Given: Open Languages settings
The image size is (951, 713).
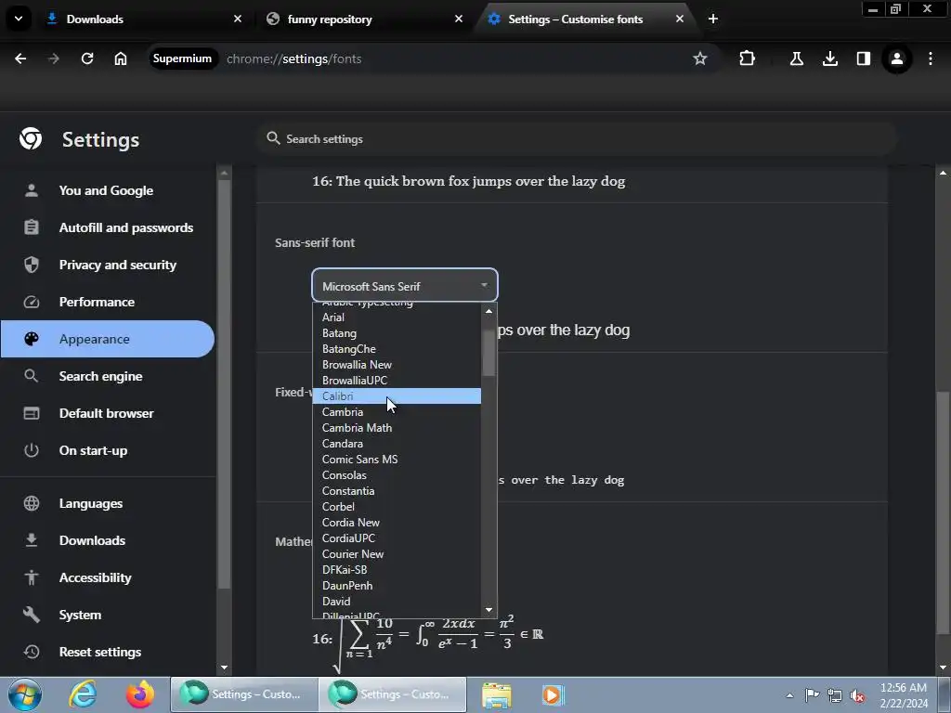Looking at the screenshot, I should 107,503.
